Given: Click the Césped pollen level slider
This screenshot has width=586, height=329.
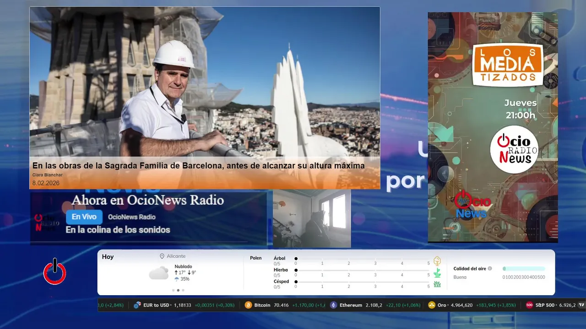Looking at the screenshot, I should [362, 282].
